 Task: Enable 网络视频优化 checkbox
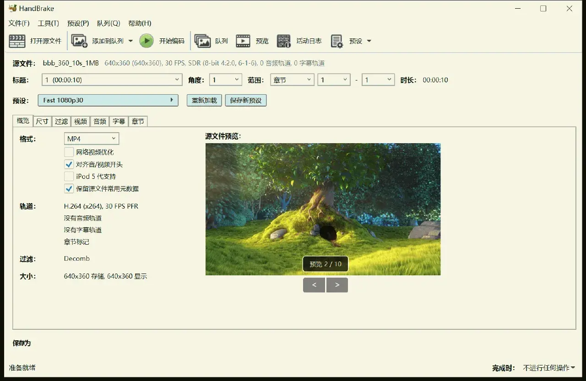click(x=69, y=152)
